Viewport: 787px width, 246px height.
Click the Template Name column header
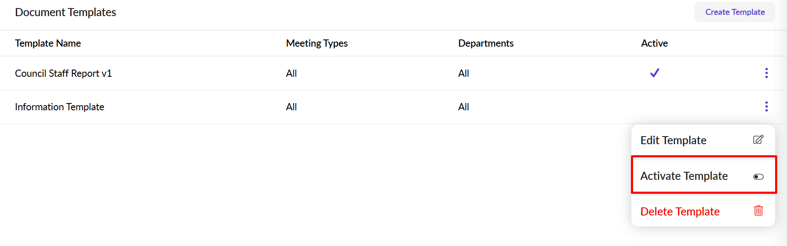click(x=48, y=43)
